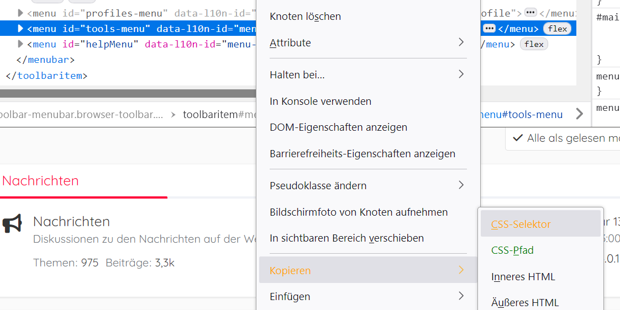Toggle the flex badge on the tools-menu node
Image resolution: width=620 pixels, height=310 pixels.
point(558,29)
